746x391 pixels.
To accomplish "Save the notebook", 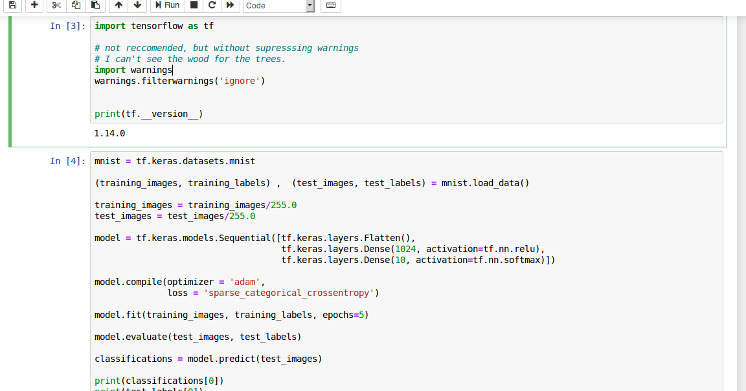I will 12,6.
